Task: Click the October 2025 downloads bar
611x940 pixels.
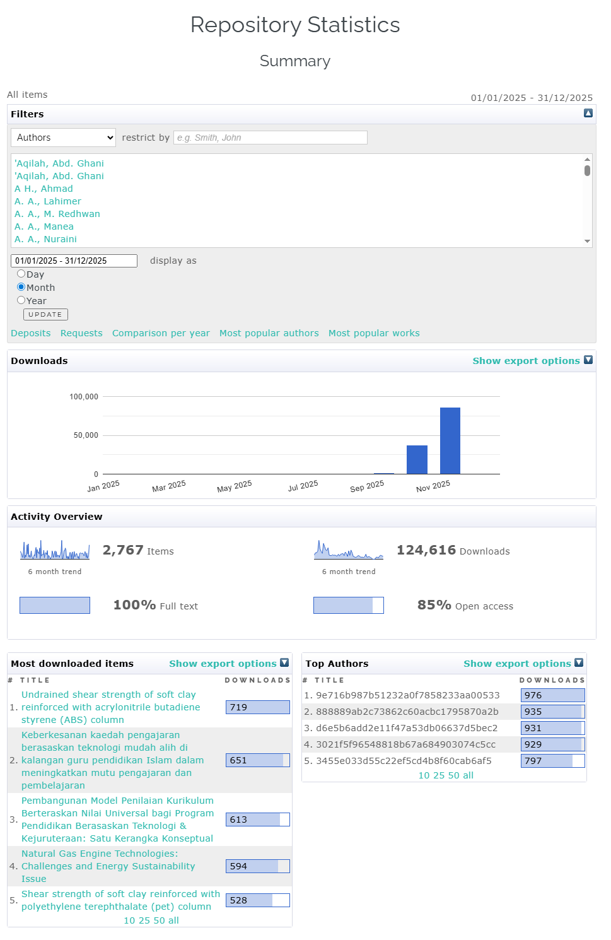Action: click(x=417, y=459)
